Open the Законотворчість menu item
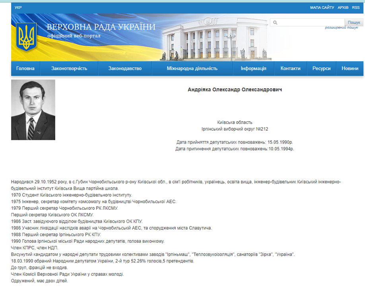 (x=69, y=68)
